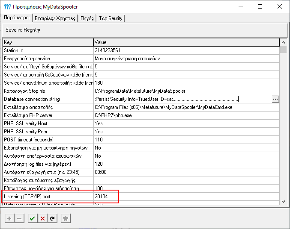This screenshot has height=229, width=290.
Task: Edit the Database connection string field
Action: coord(183,99)
